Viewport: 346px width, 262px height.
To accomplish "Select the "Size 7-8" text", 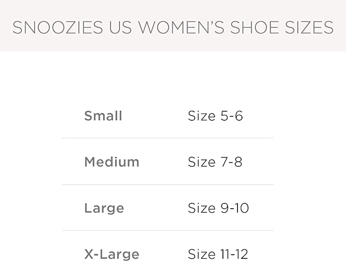I will click(215, 162).
